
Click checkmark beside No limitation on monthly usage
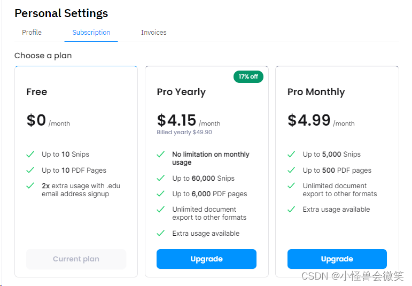160,154
